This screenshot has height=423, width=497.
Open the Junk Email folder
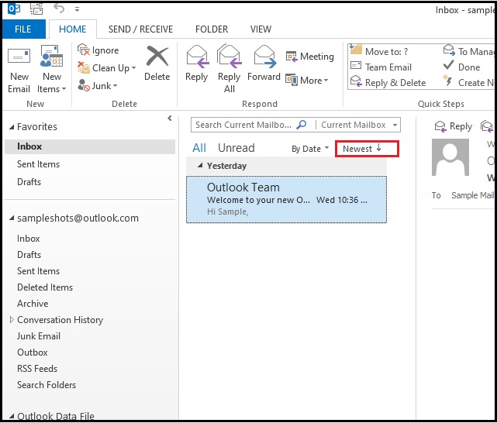click(x=39, y=336)
